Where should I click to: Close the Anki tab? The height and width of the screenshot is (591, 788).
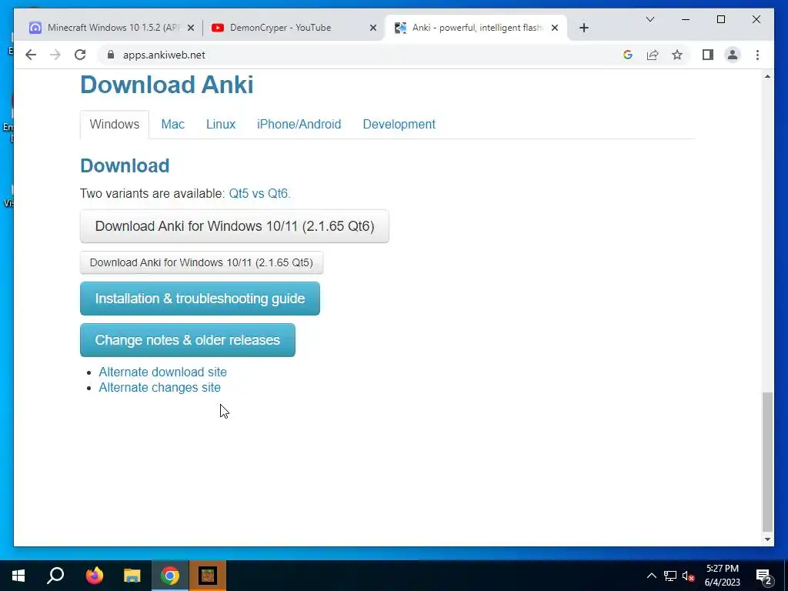pyautogui.click(x=555, y=28)
